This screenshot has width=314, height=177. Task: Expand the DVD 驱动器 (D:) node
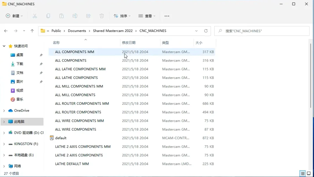[4, 133]
